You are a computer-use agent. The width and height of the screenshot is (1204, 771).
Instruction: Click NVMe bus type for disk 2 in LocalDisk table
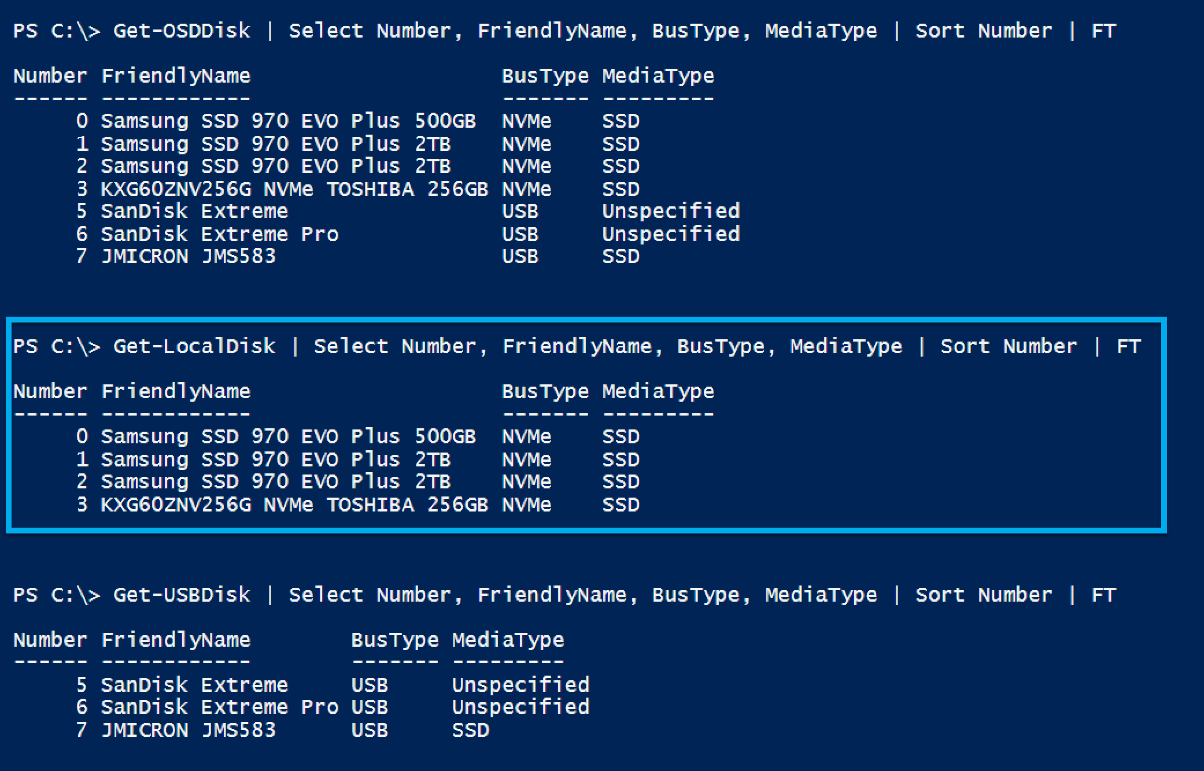click(x=526, y=481)
